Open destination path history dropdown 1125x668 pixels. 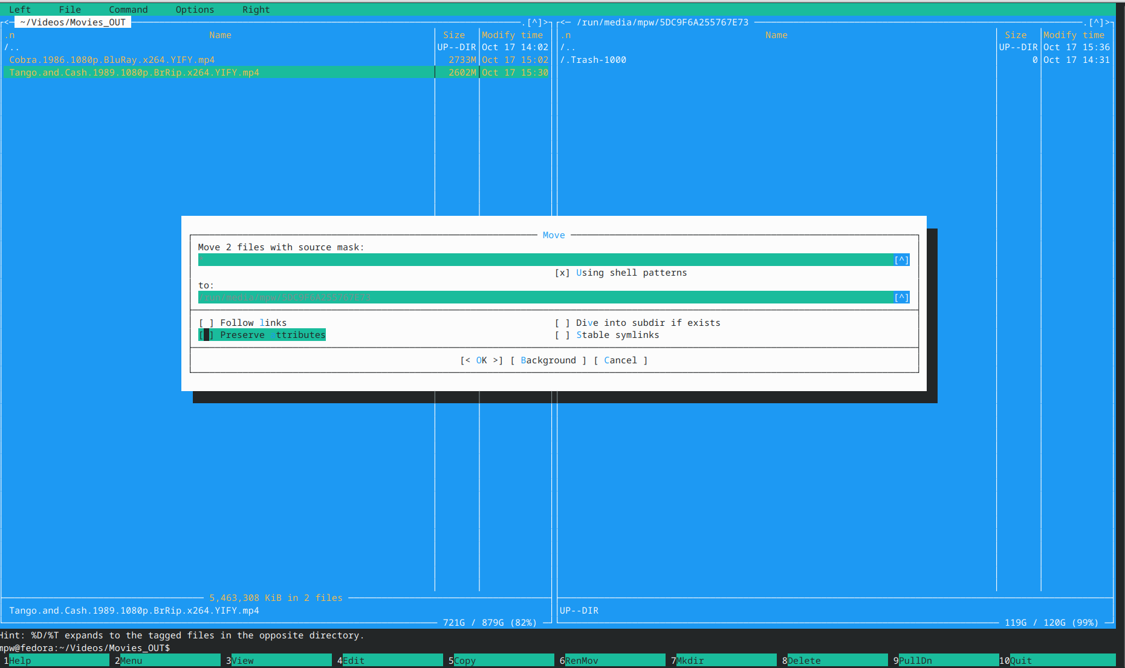[x=901, y=297]
